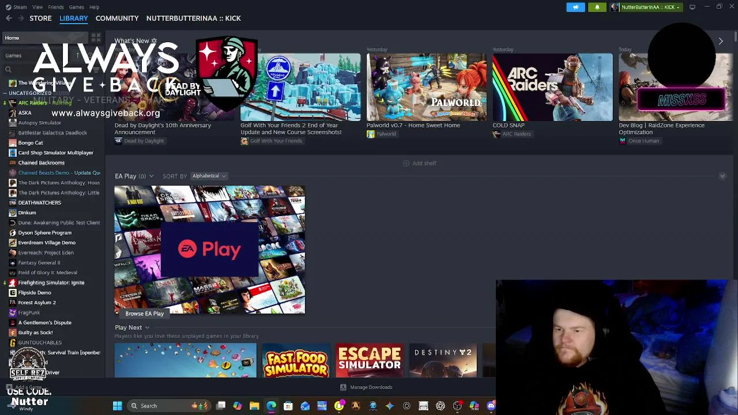
Task: Open the NUTTERBUTTERINAA :: KICK profile tab
Action: coord(194,18)
